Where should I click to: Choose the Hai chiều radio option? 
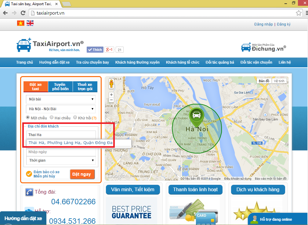tap(52, 118)
